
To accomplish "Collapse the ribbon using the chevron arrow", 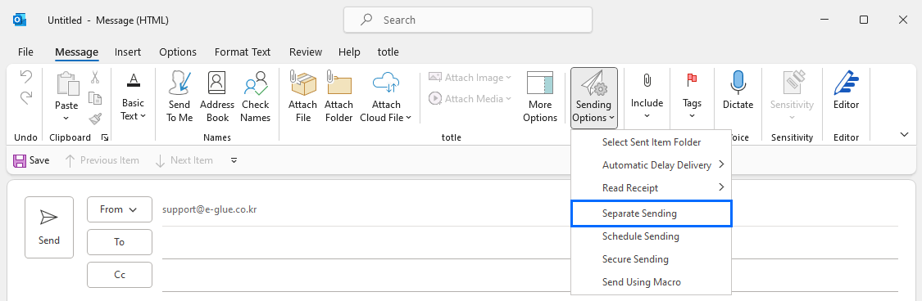I will [x=904, y=135].
